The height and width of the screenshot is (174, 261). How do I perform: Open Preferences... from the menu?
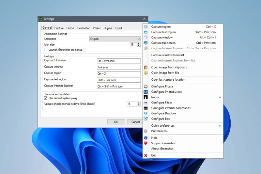[183, 131]
